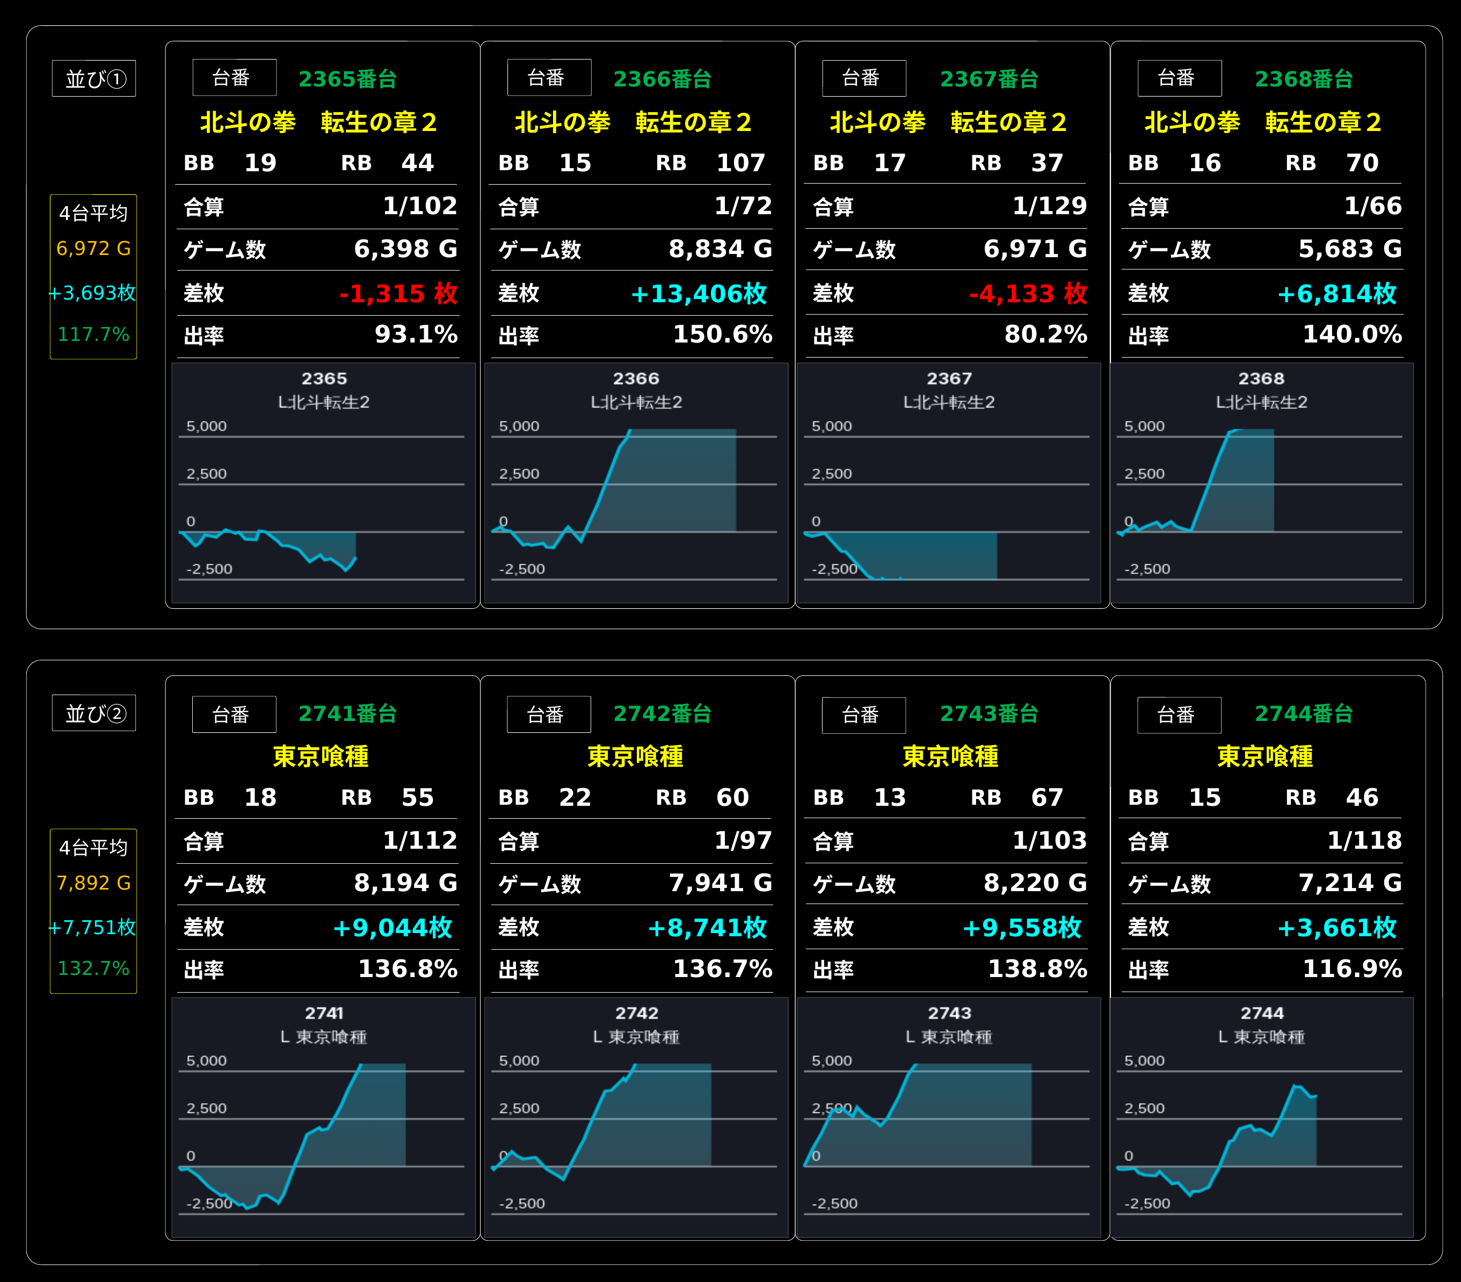Viewport: 1461px width, 1282px height.
Task: Click the 合算 value 1/129
Action: click(x=1050, y=206)
